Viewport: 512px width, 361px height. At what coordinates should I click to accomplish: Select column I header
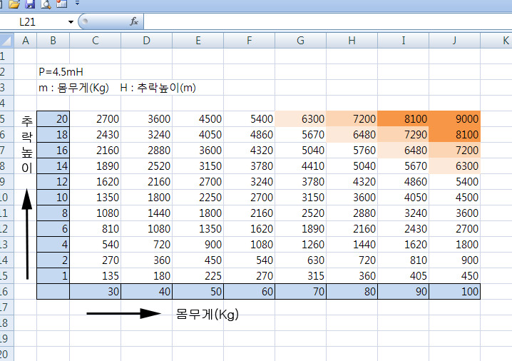tap(404, 41)
